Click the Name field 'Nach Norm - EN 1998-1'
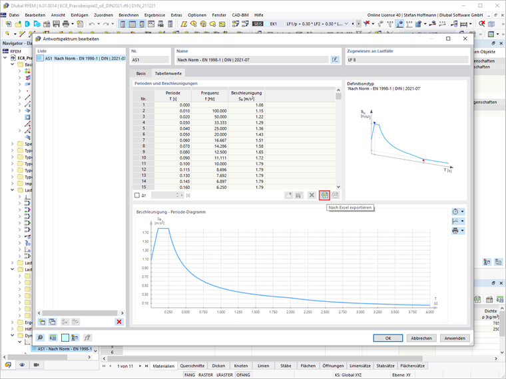Image resolution: width=506 pixels, height=379 pixels. coord(252,60)
